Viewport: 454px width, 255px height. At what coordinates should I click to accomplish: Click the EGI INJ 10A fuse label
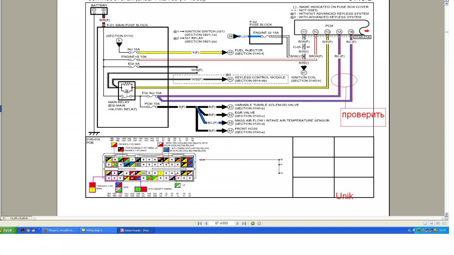click(152, 93)
